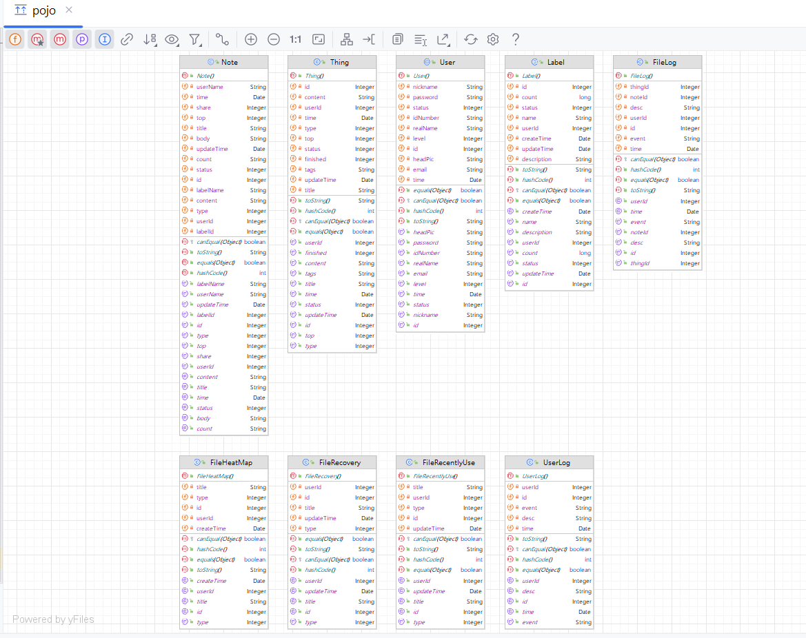This screenshot has width=806, height=638.
Task: Click the userName field in Note
Action: [223, 87]
